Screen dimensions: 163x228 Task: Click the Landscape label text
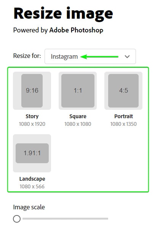pos(32,179)
